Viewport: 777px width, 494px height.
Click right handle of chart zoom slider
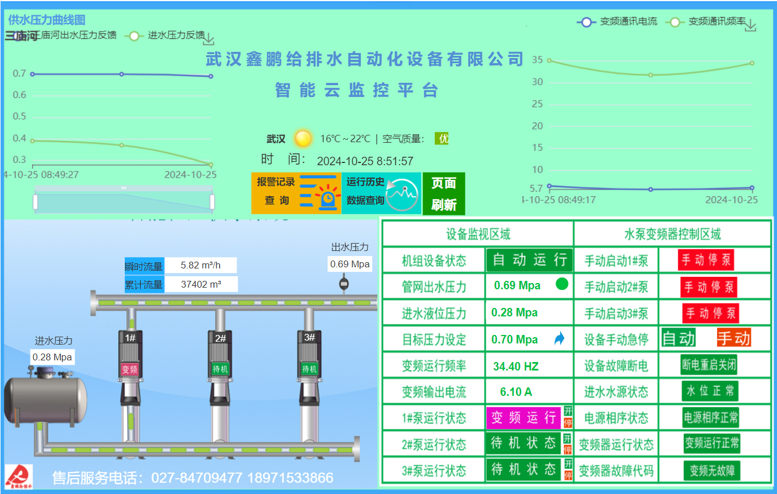coord(212,202)
